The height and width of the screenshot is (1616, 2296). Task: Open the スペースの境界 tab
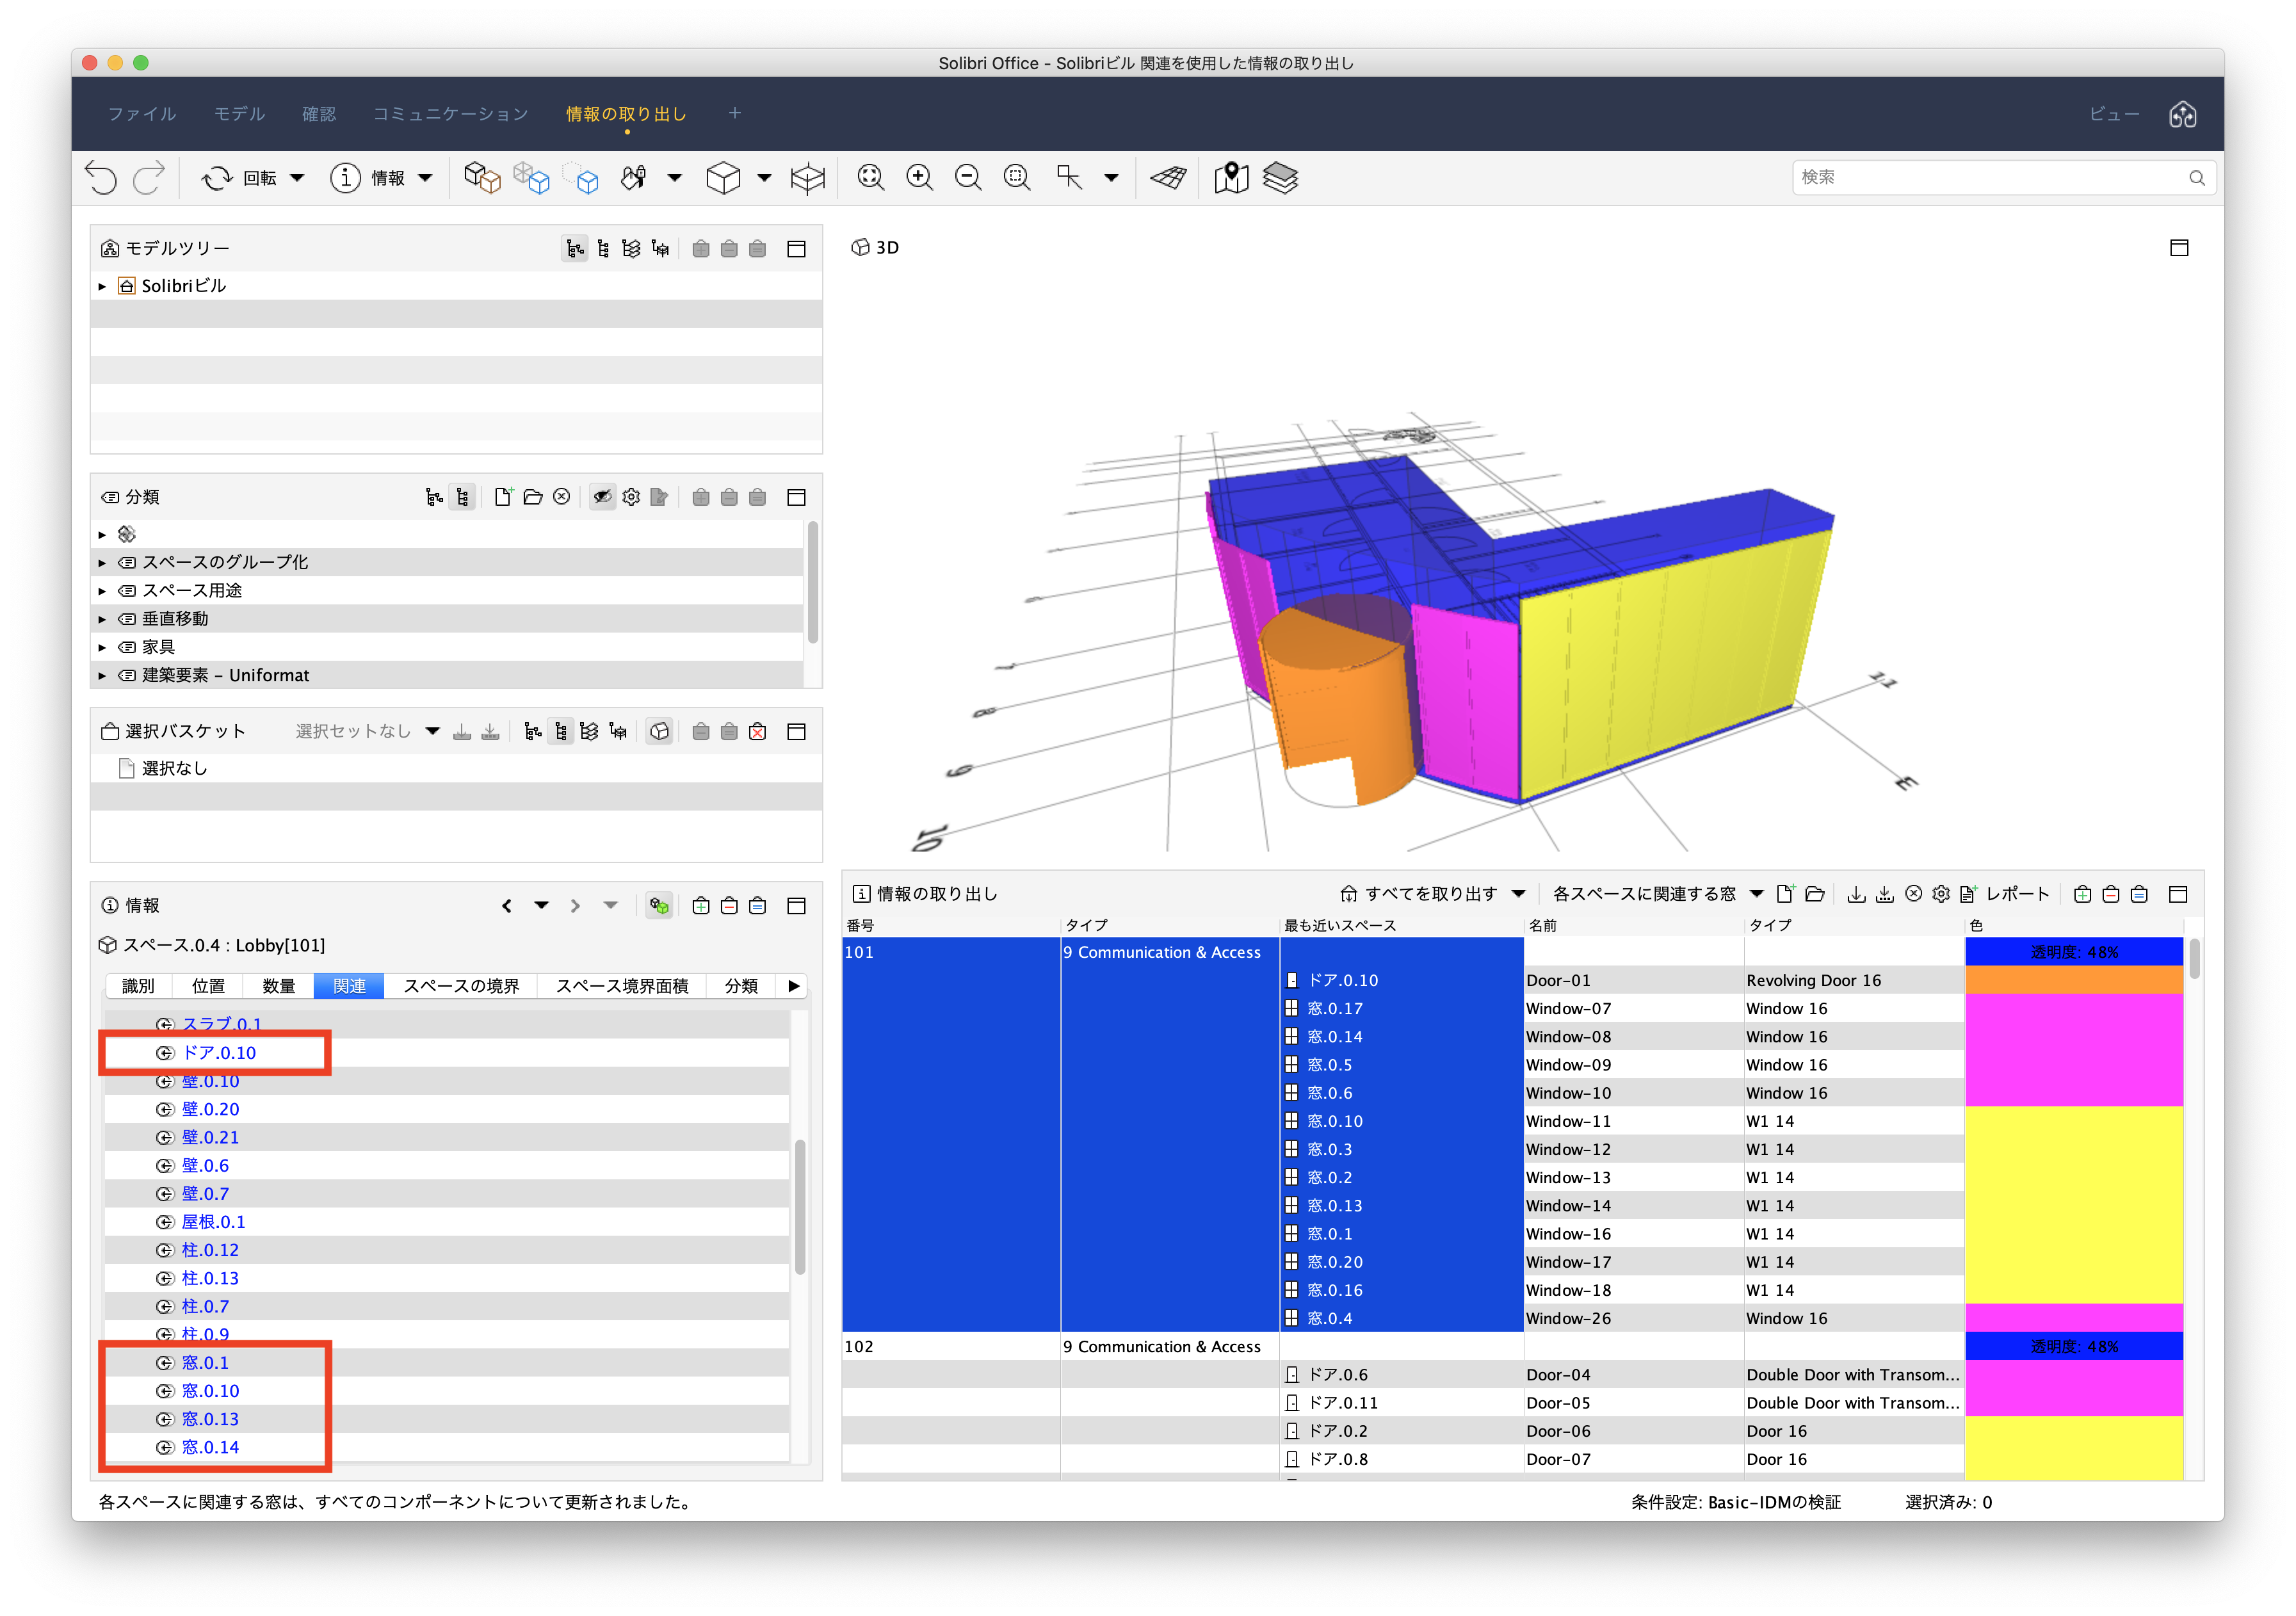click(461, 986)
